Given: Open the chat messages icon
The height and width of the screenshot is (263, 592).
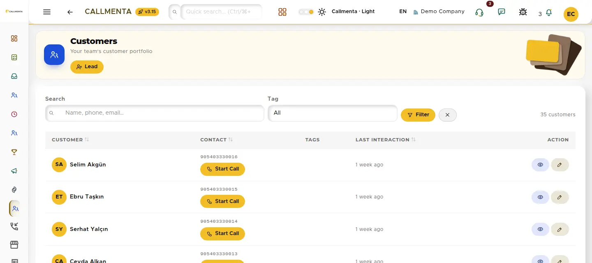Looking at the screenshot, I should [501, 12].
